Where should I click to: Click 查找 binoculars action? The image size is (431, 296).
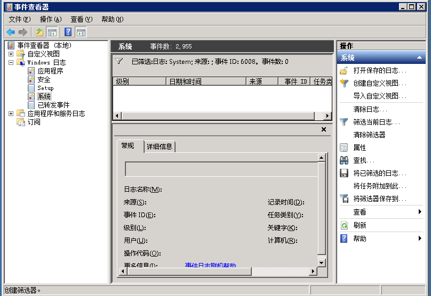[x=364, y=160]
